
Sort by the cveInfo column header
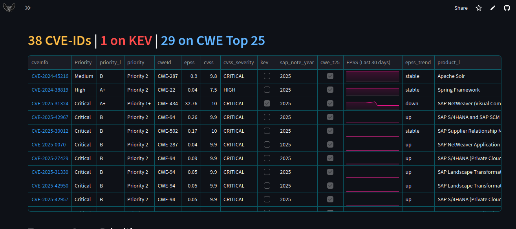pos(50,62)
